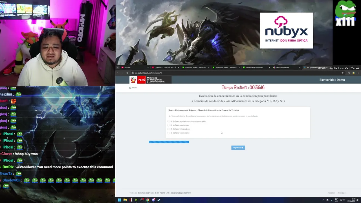Screen dimensions: 361x203
Task: Mute the Pitbull tab audio icon
Action: [175, 68]
